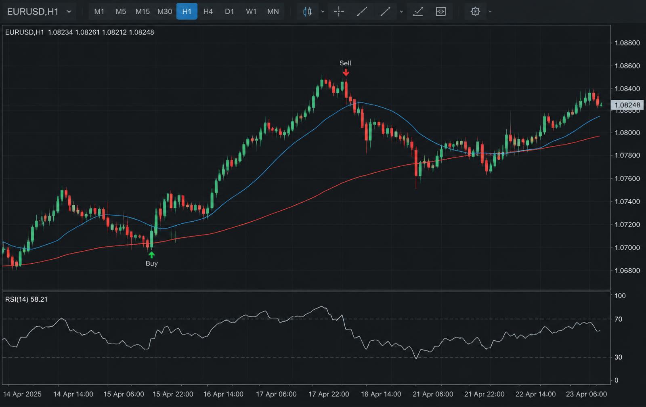Expand the line tools dropdown arrow
This screenshot has width=646, height=407.
pos(401,12)
